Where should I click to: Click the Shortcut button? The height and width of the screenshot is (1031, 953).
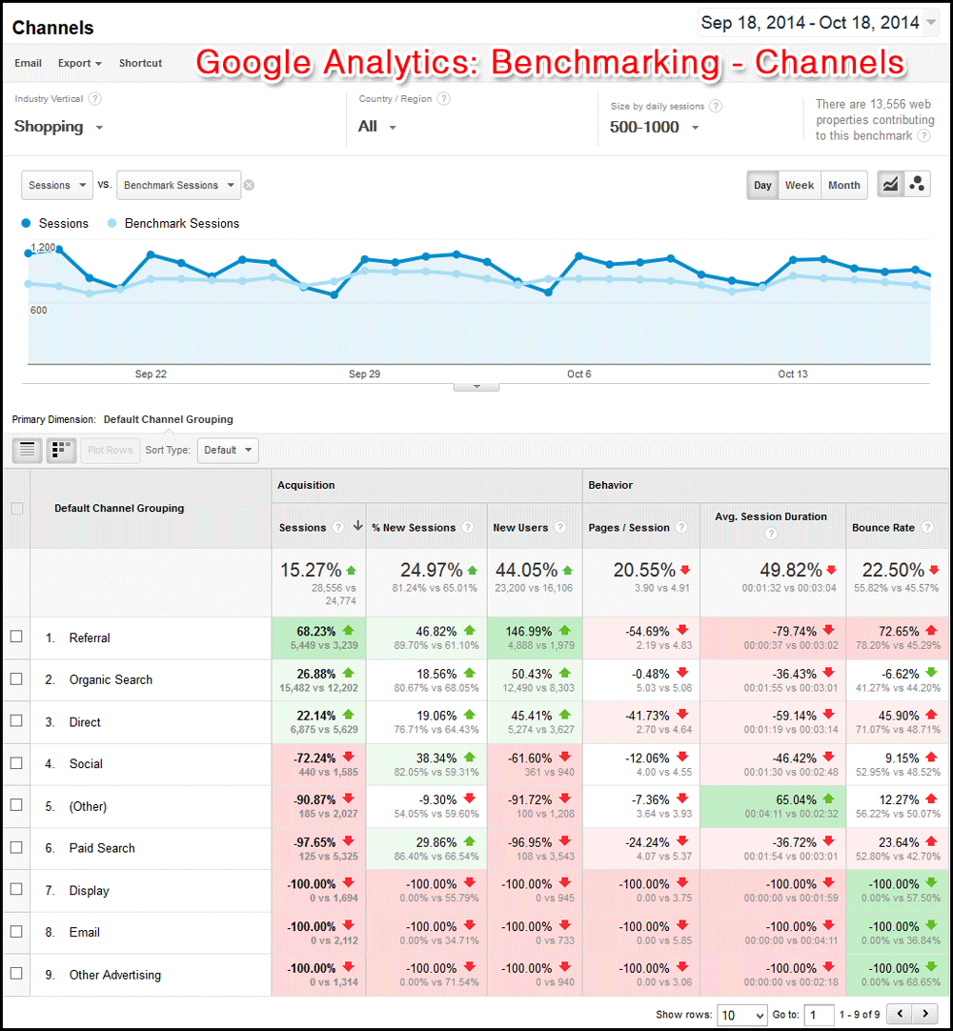click(x=140, y=63)
